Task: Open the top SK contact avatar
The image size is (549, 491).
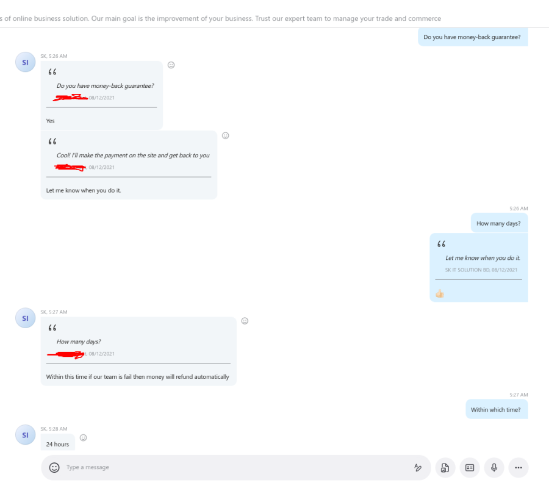Action: click(25, 62)
